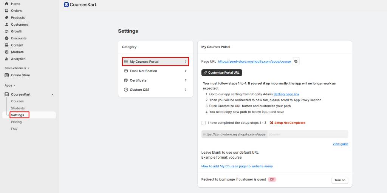The width and height of the screenshot is (387, 193).
Task: Expand Sales channels section
Action: 17,68
